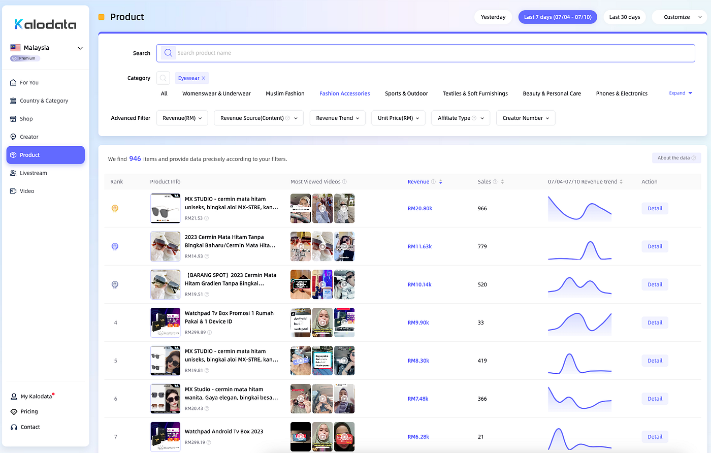Click the Kalodata logo

(45, 24)
